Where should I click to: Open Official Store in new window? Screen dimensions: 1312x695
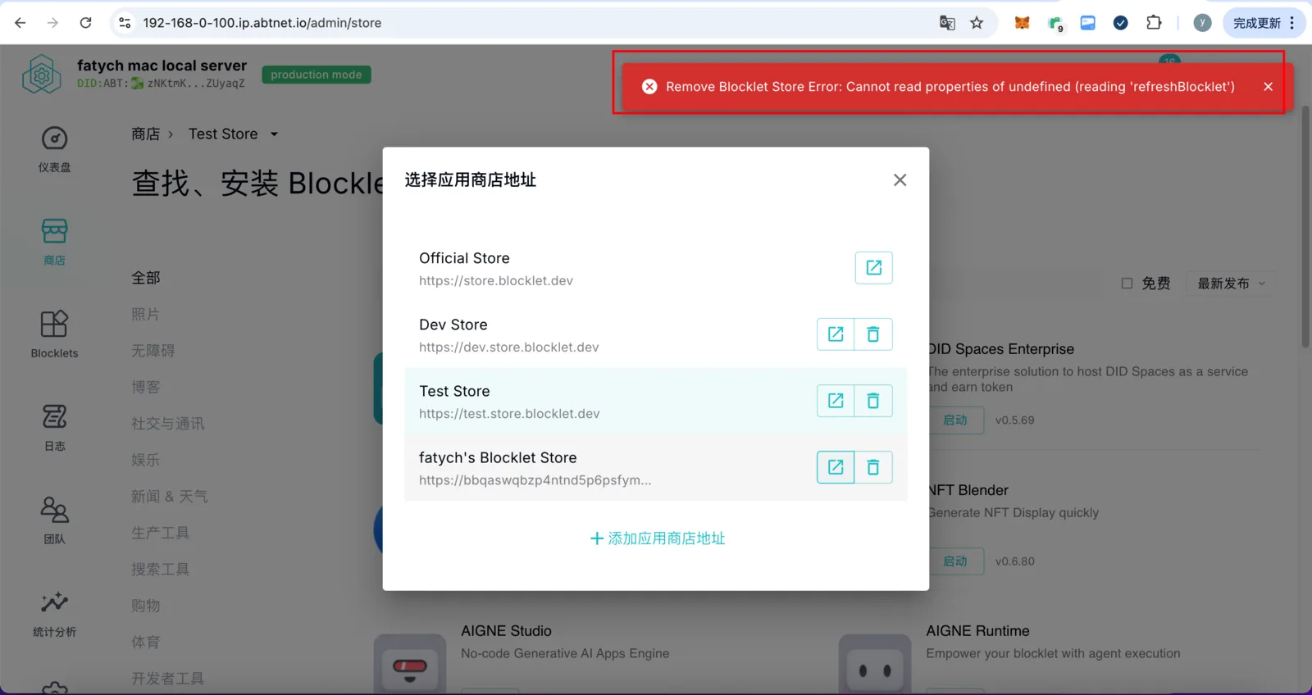873,267
